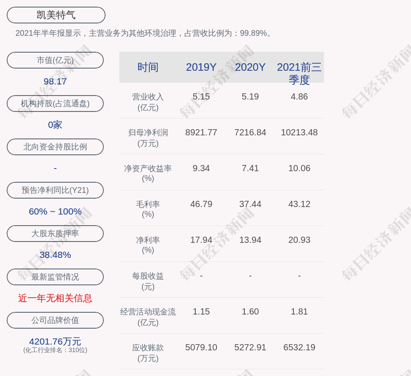Click the 2020Y column header

click(250, 67)
